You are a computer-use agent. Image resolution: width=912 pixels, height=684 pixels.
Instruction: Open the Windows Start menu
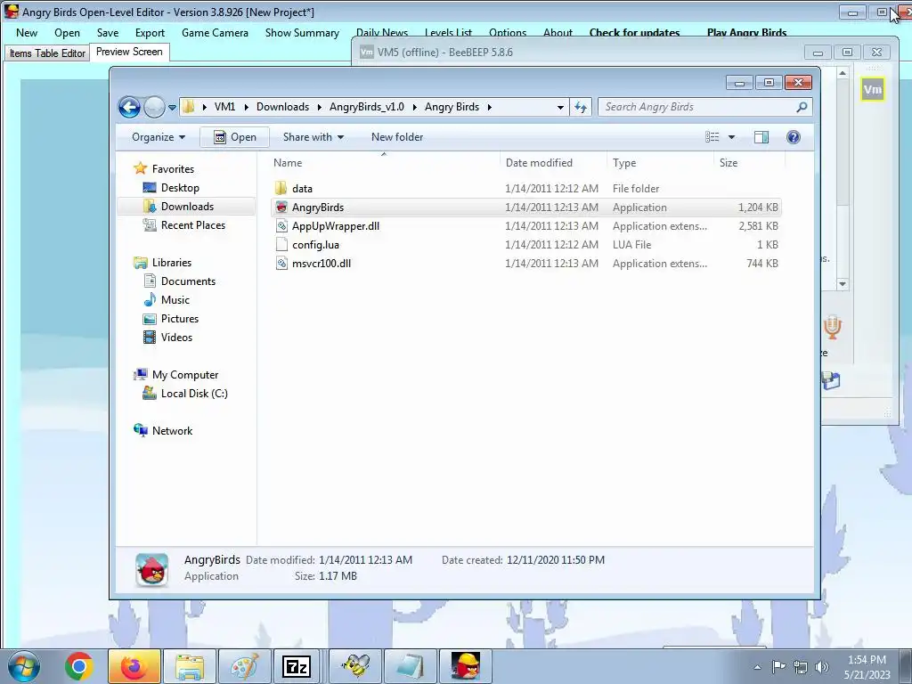click(x=23, y=666)
